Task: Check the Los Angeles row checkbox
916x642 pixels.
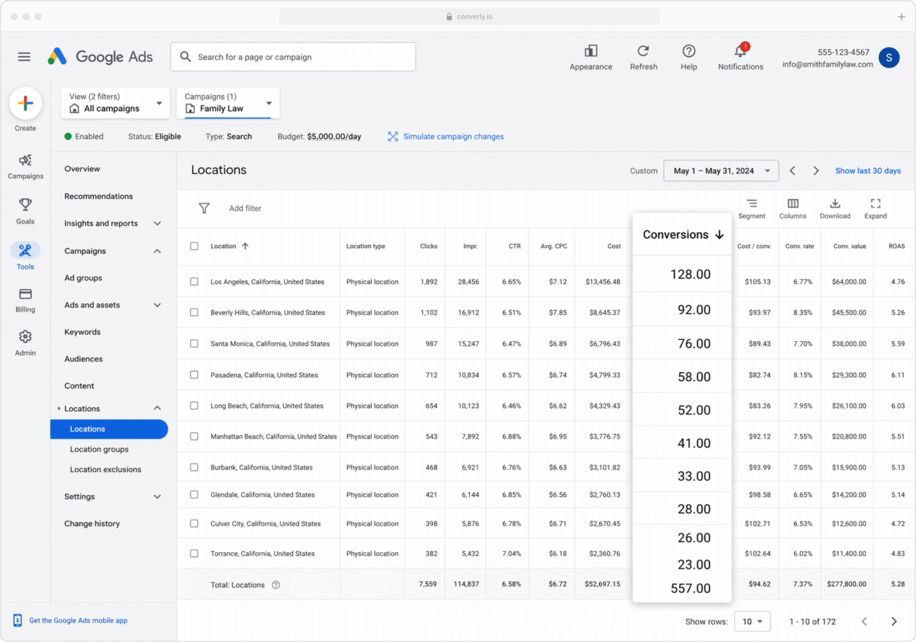Action: (194, 281)
